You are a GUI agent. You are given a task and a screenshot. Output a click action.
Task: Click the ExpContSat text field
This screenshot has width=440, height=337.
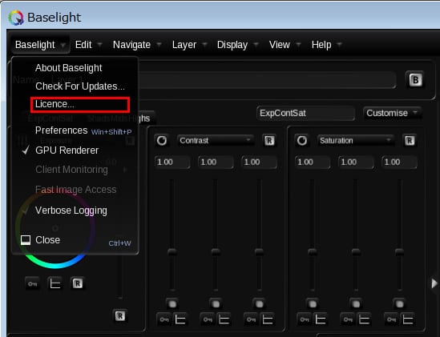[305, 113]
